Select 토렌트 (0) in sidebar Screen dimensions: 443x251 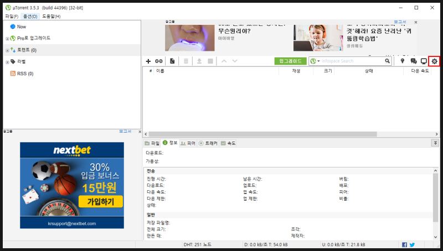point(27,50)
